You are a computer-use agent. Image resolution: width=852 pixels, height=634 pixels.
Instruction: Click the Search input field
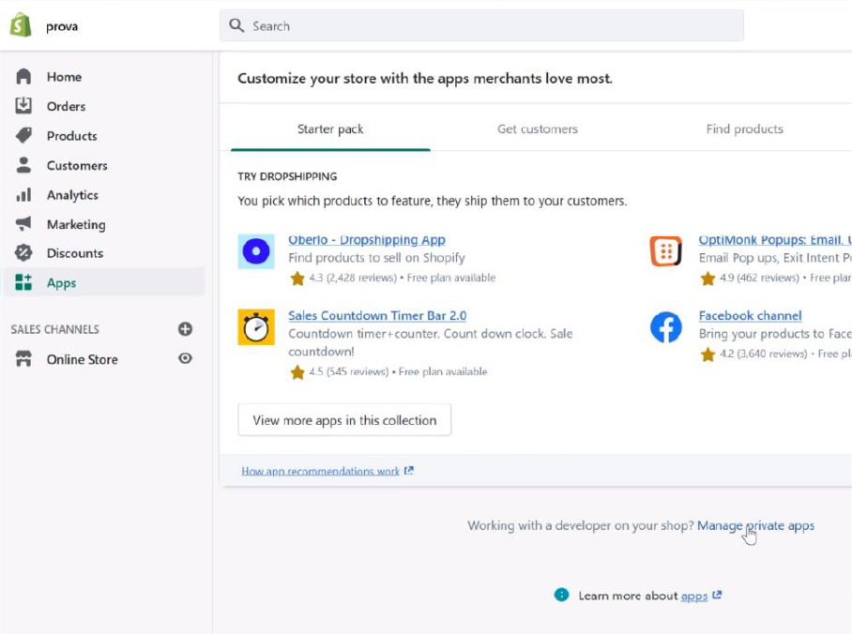481,25
